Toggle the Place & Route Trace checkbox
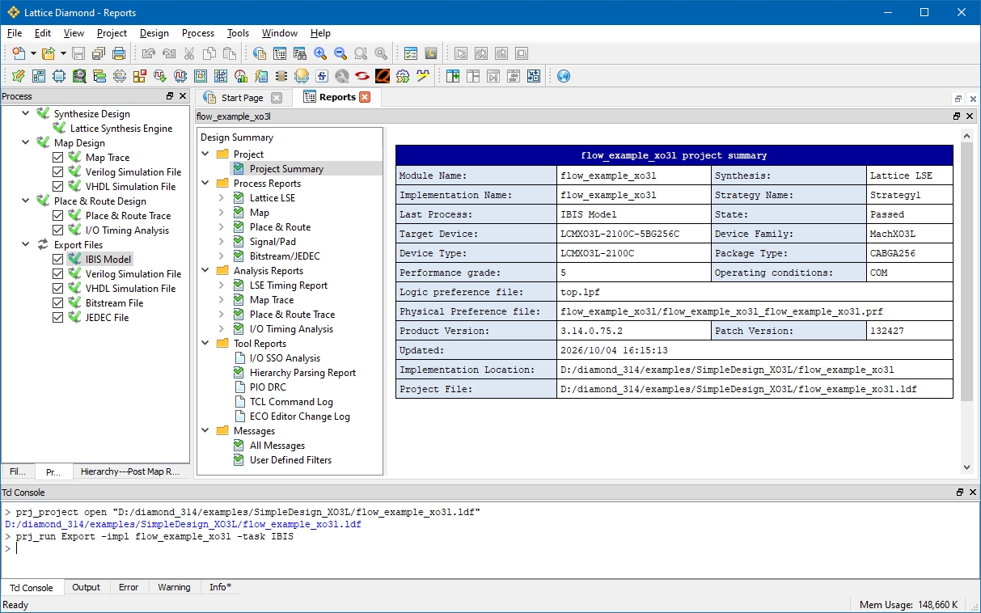 point(57,216)
